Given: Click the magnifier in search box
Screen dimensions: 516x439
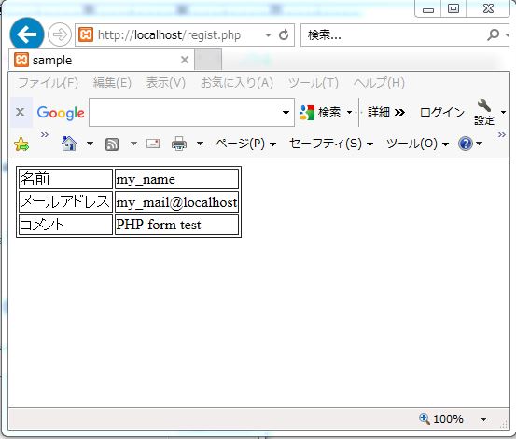Looking at the screenshot, I should (493, 34).
